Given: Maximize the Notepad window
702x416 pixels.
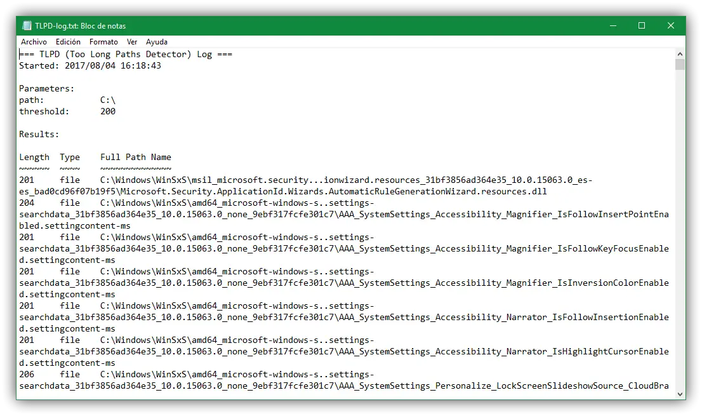Looking at the screenshot, I should tap(642, 26).
